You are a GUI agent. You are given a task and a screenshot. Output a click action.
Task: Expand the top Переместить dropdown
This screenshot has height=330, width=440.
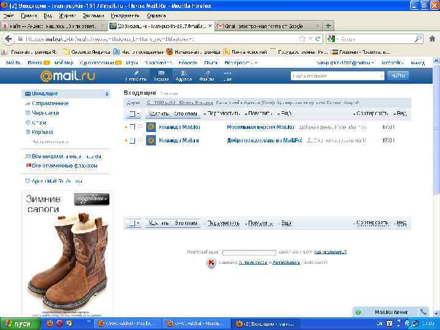tap(222, 114)
